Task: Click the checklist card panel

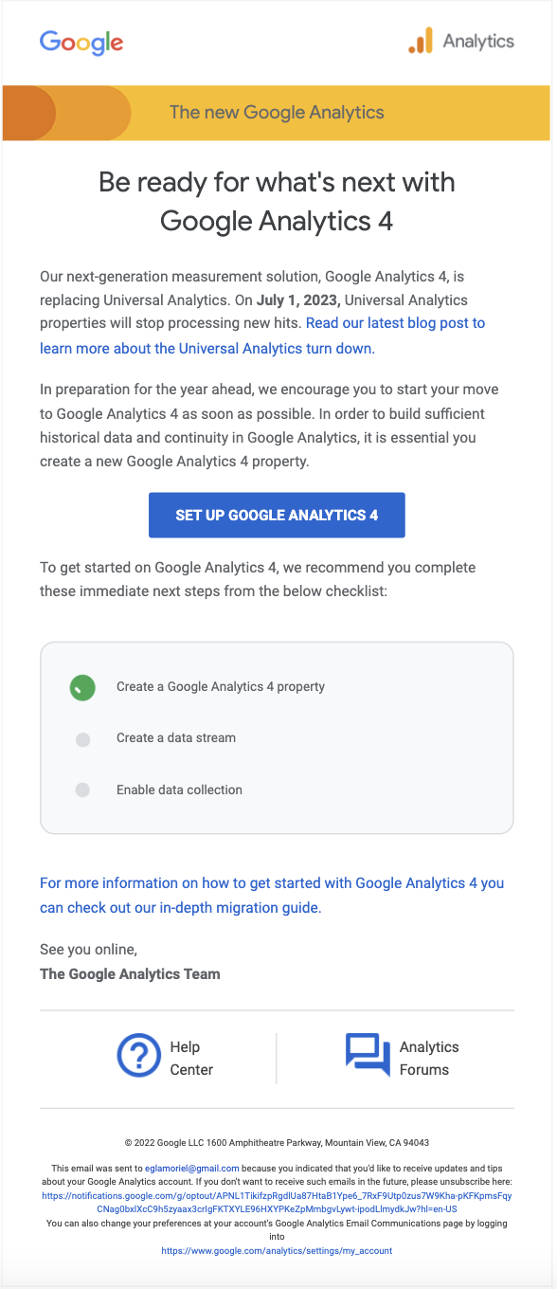Action: (x=277, y=737)
